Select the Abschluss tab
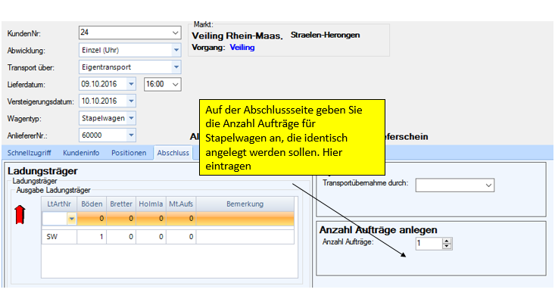This screenshot has width=555, height=305. pos(172,153)
